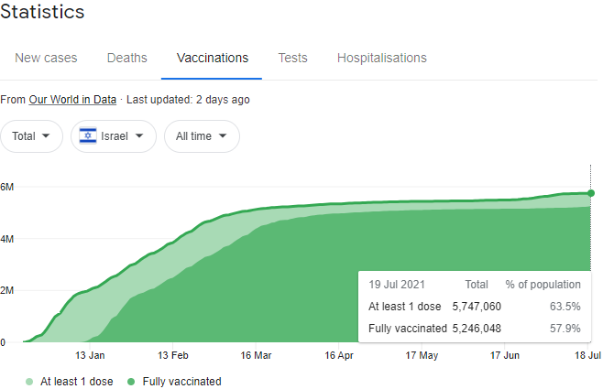Expand the All time range dropdown
Image resolution: width=603 pixels, height=389 pixels.
click(202, 136)
